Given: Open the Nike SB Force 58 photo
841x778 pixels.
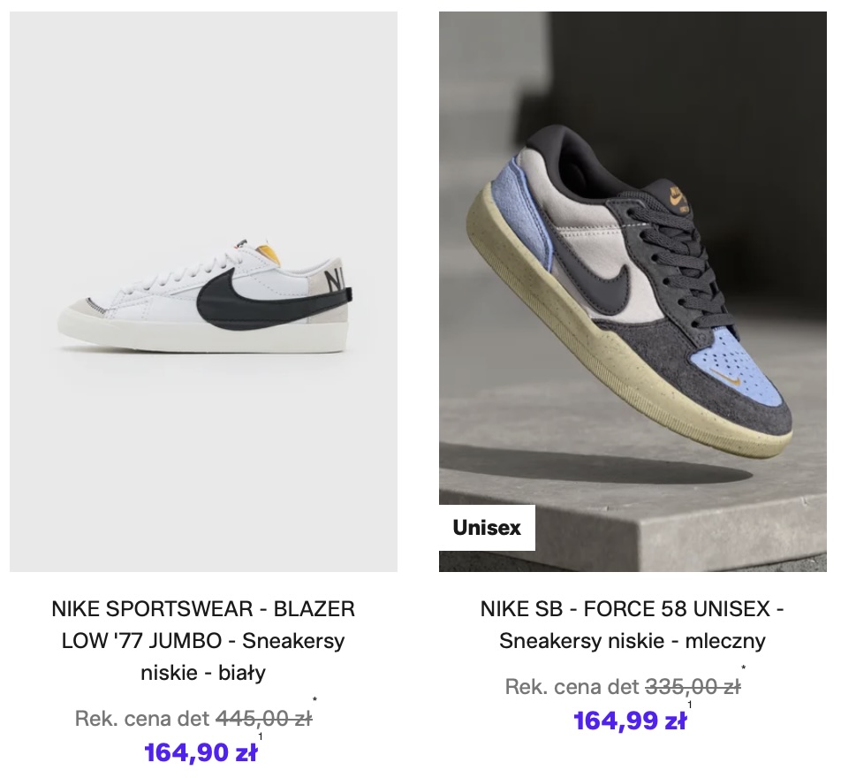Looking at the screenshot, I should tap(633, 292).
